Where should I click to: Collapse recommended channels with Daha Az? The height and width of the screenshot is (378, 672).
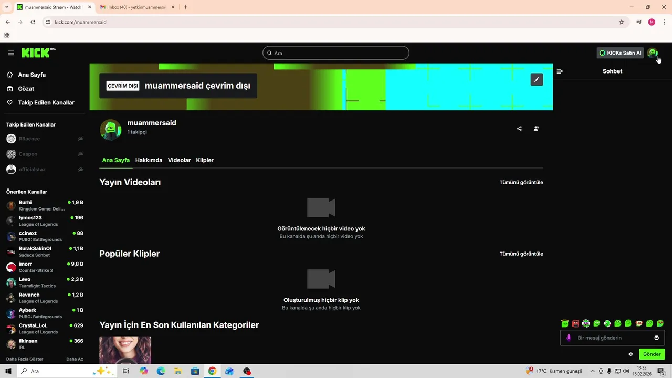point(75,359)
